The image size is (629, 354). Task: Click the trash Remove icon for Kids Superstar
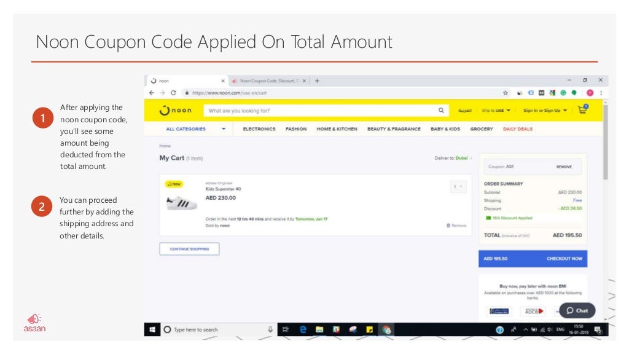tap(456, 226)
